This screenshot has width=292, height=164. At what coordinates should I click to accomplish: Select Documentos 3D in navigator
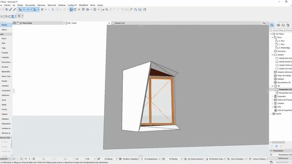282,82
